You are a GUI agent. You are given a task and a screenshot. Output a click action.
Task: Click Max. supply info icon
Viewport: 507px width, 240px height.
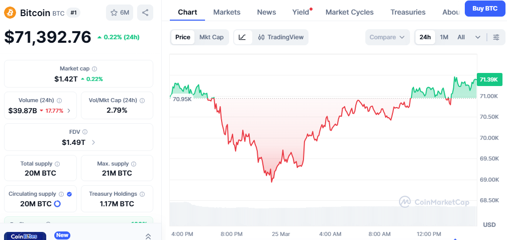[133, 164]
